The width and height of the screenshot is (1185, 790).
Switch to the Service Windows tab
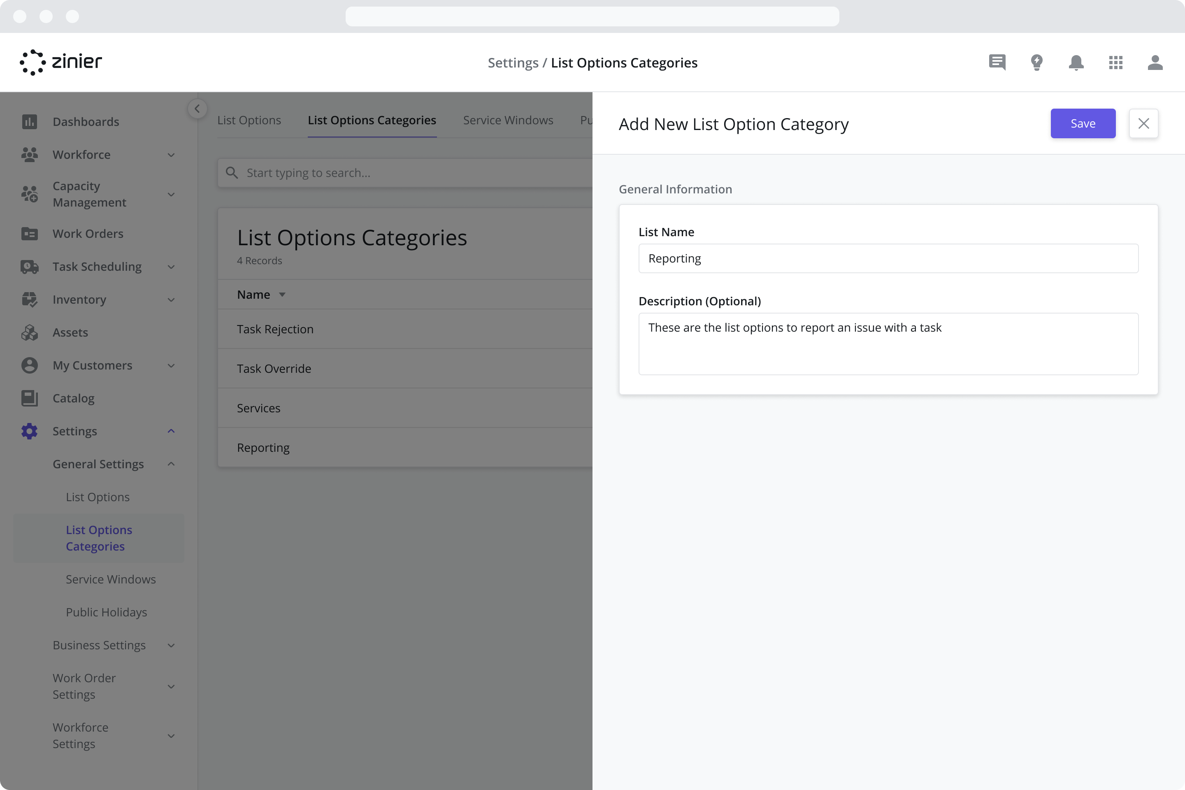click(508, 120)
